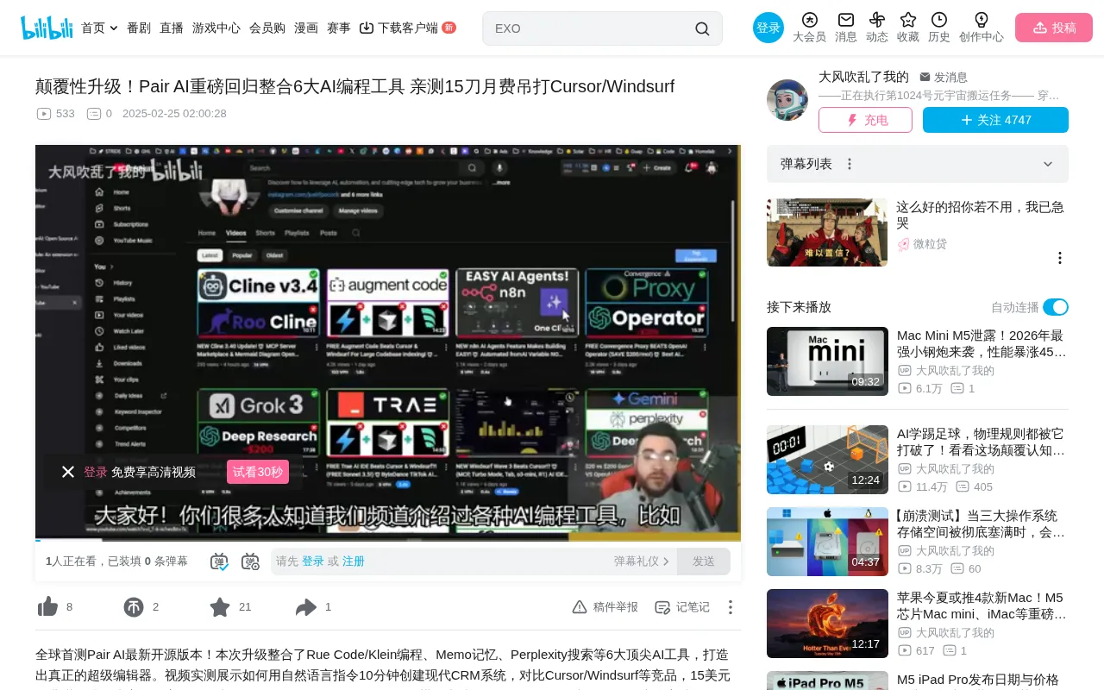
Task: Open Mac Mini M5 recommended video thumbnail
Action: (x=827, y=361)
